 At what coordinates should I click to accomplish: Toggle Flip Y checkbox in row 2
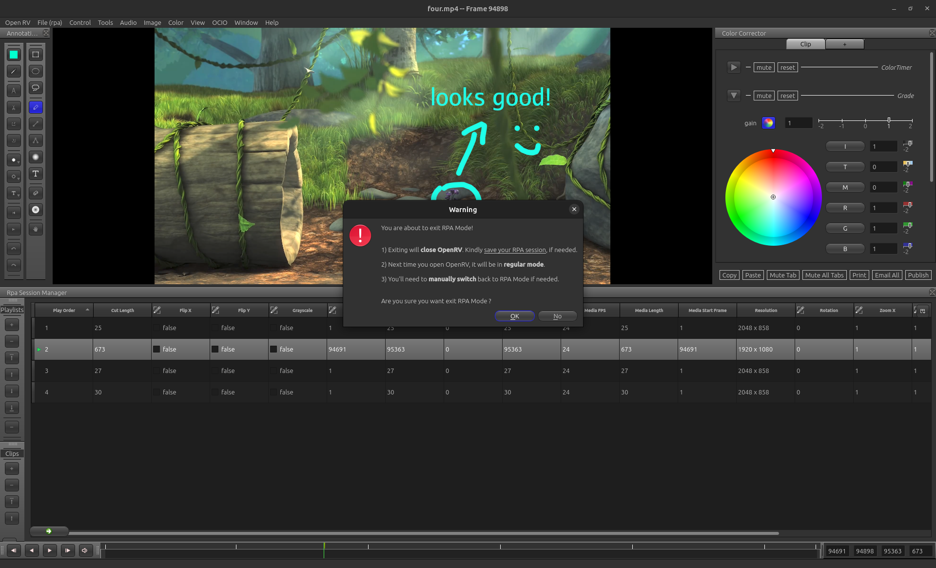pos(215,349)
